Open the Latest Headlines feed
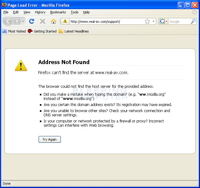 click(74, 31)
